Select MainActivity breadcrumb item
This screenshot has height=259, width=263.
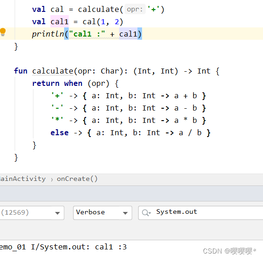(22, 179)
